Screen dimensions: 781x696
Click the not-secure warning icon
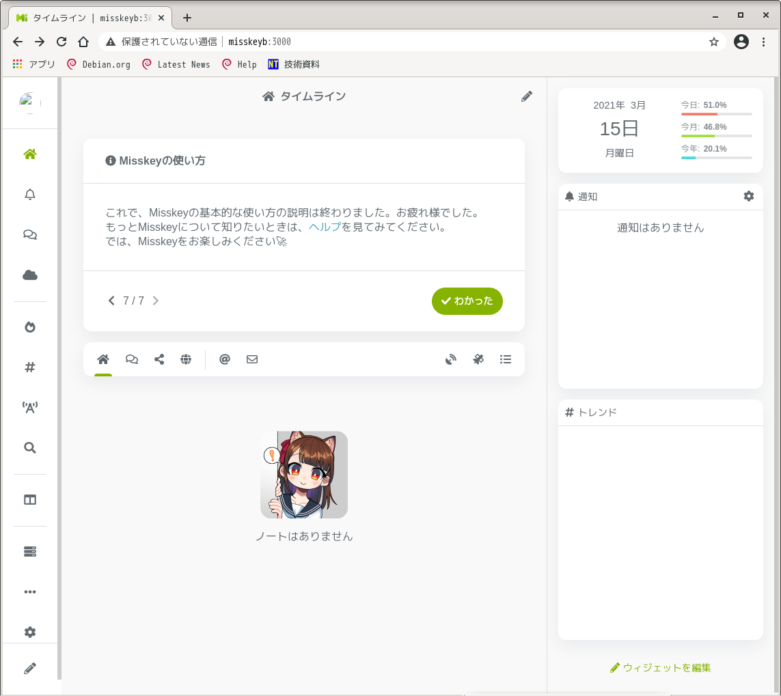[x=111, y=42]
